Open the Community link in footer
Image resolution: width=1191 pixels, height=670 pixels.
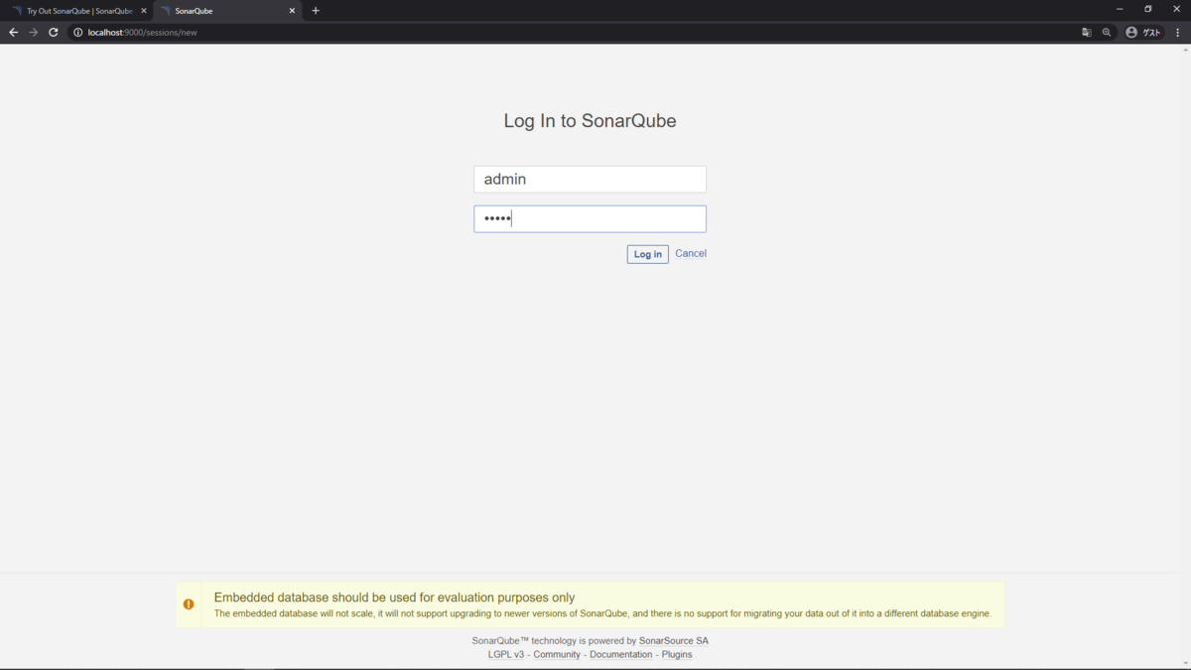[x=557, y=655]
